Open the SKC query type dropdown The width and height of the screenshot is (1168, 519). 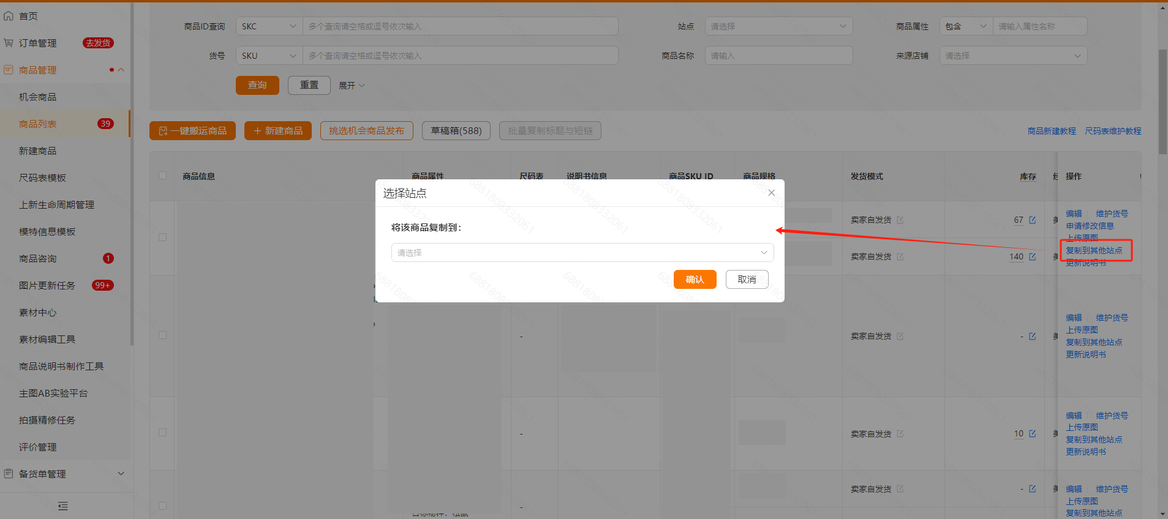point(269,26)
